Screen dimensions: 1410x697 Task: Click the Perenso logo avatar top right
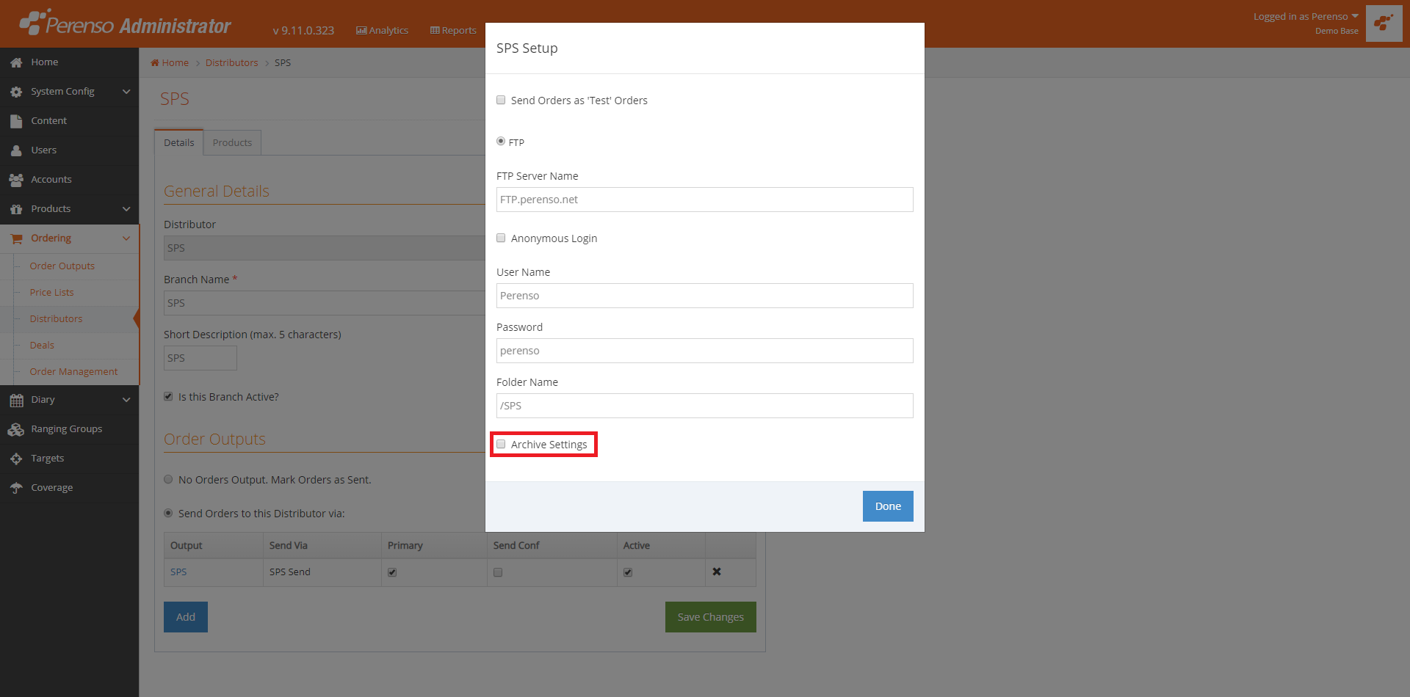pos(1384,23)
